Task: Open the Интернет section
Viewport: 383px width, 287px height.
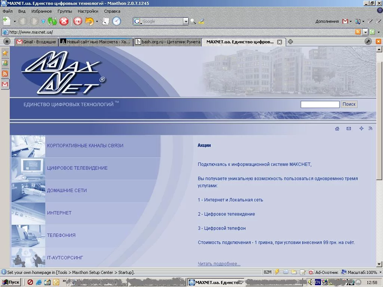Action: (x=59, y=213)
